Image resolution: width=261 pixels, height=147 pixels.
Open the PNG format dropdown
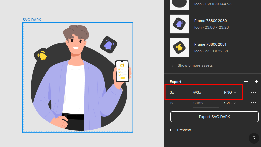230,92
